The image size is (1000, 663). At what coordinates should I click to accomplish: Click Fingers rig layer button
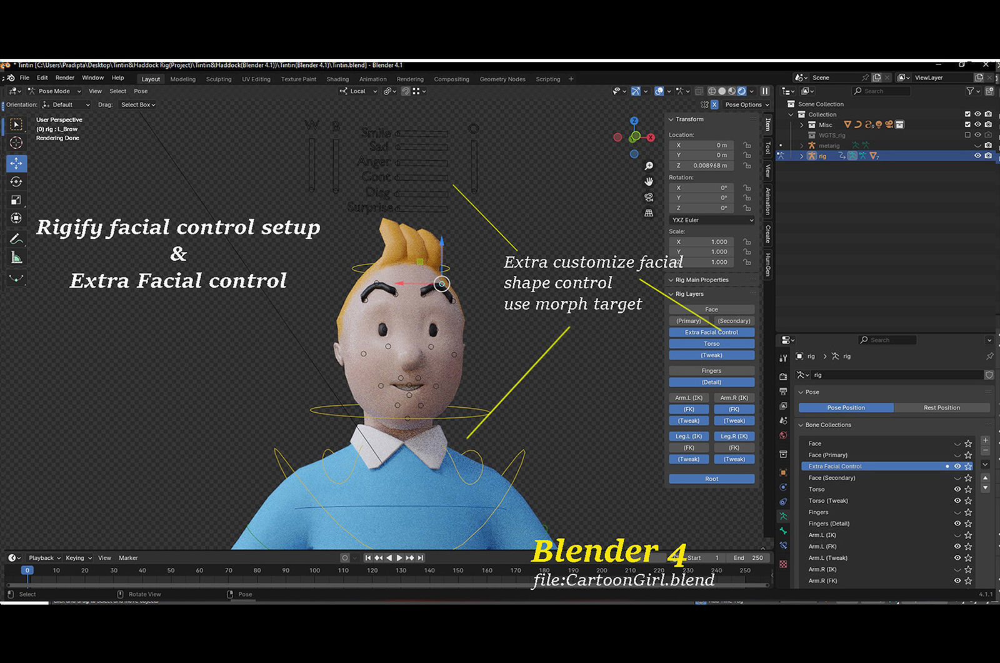(x=712, y=371)
